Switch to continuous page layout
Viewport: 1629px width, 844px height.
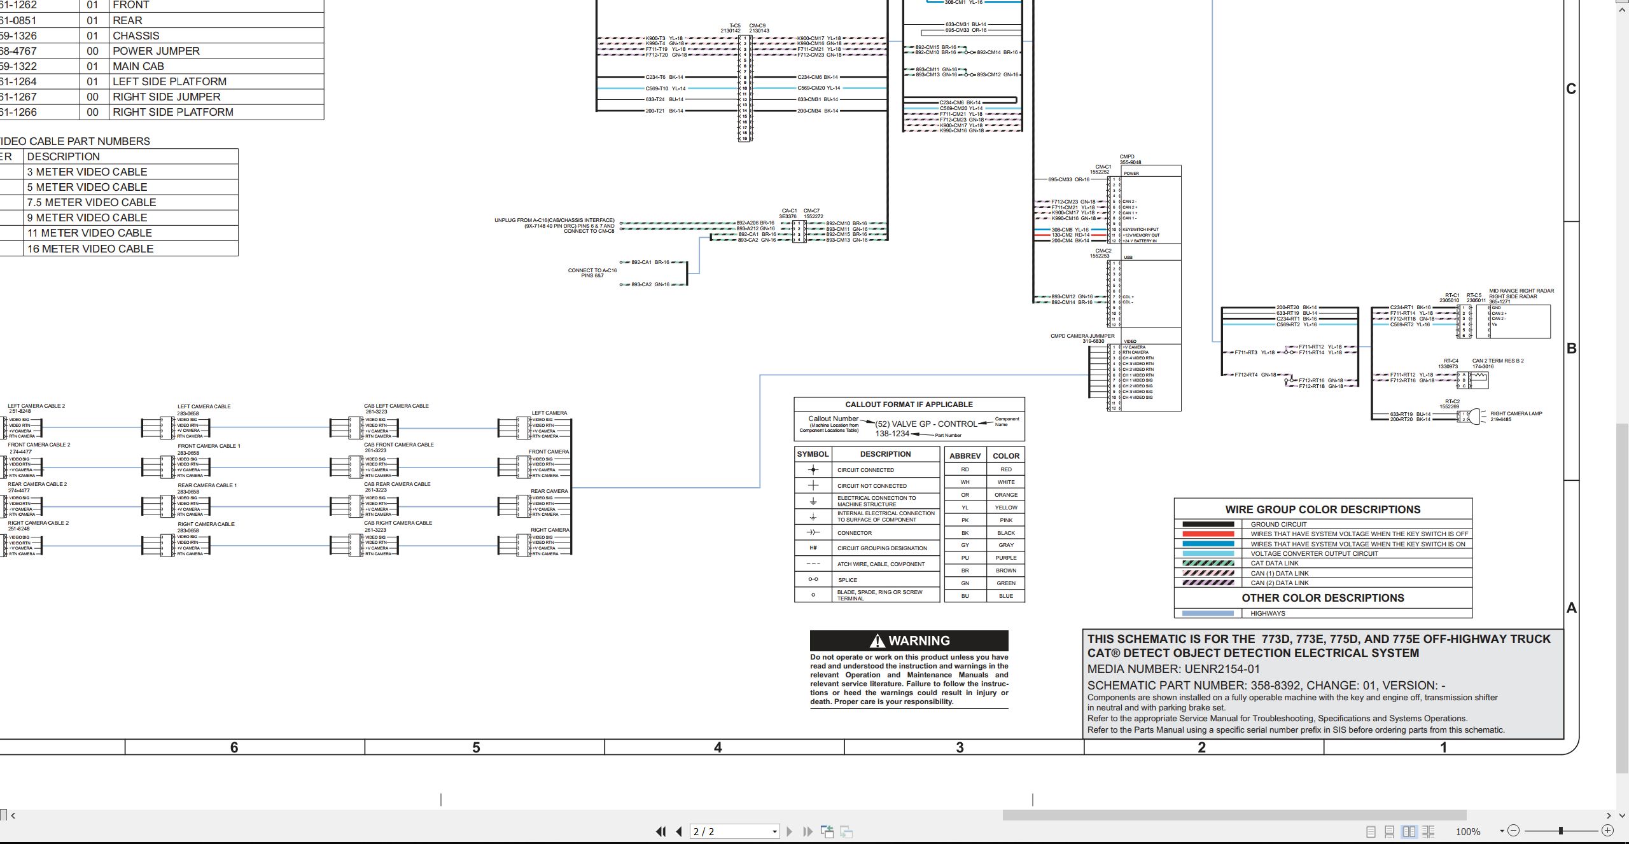tap(1390, 831)
